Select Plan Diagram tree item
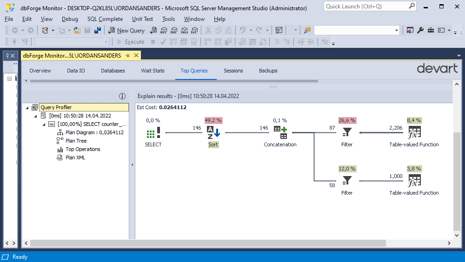 94,132
